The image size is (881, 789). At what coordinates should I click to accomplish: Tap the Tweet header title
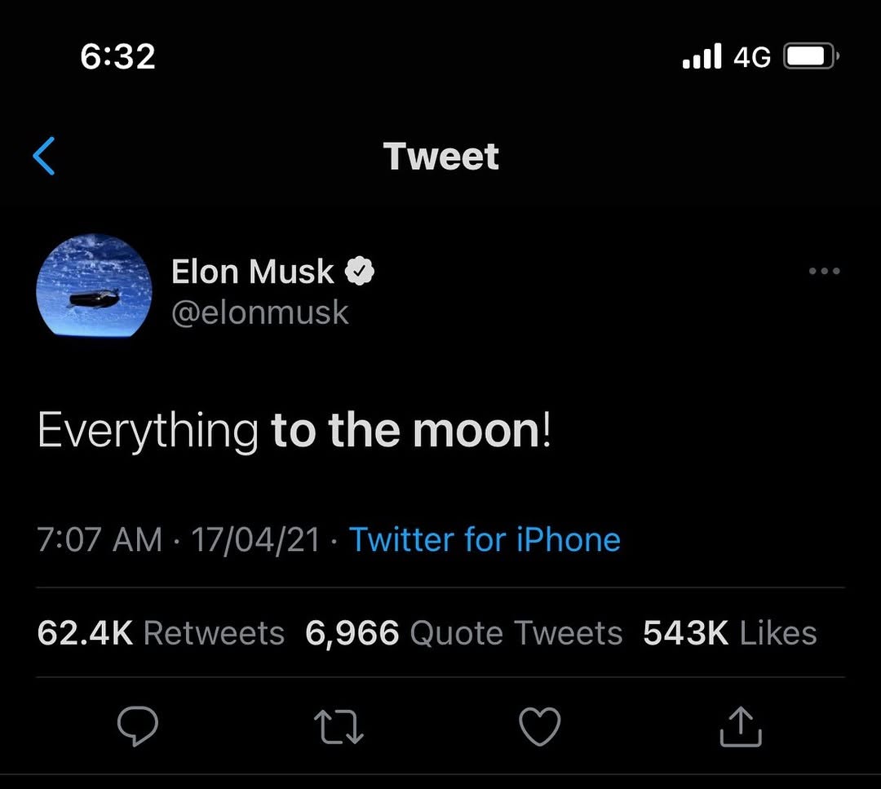440,156
